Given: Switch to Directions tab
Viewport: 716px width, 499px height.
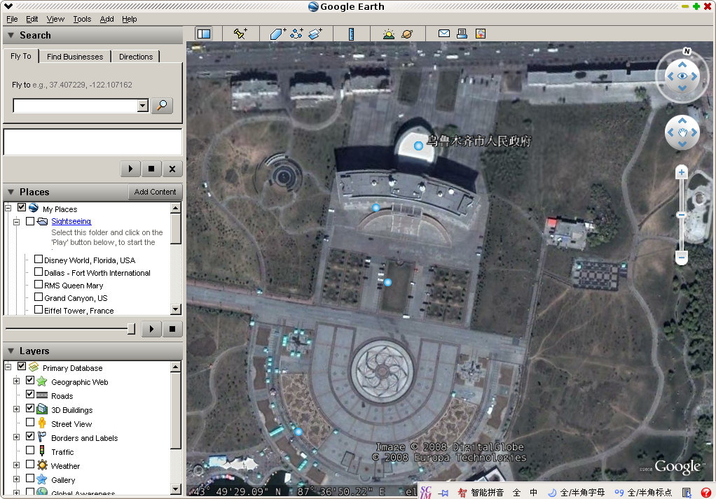Looking at the screenshot, I should pos(136,57).
